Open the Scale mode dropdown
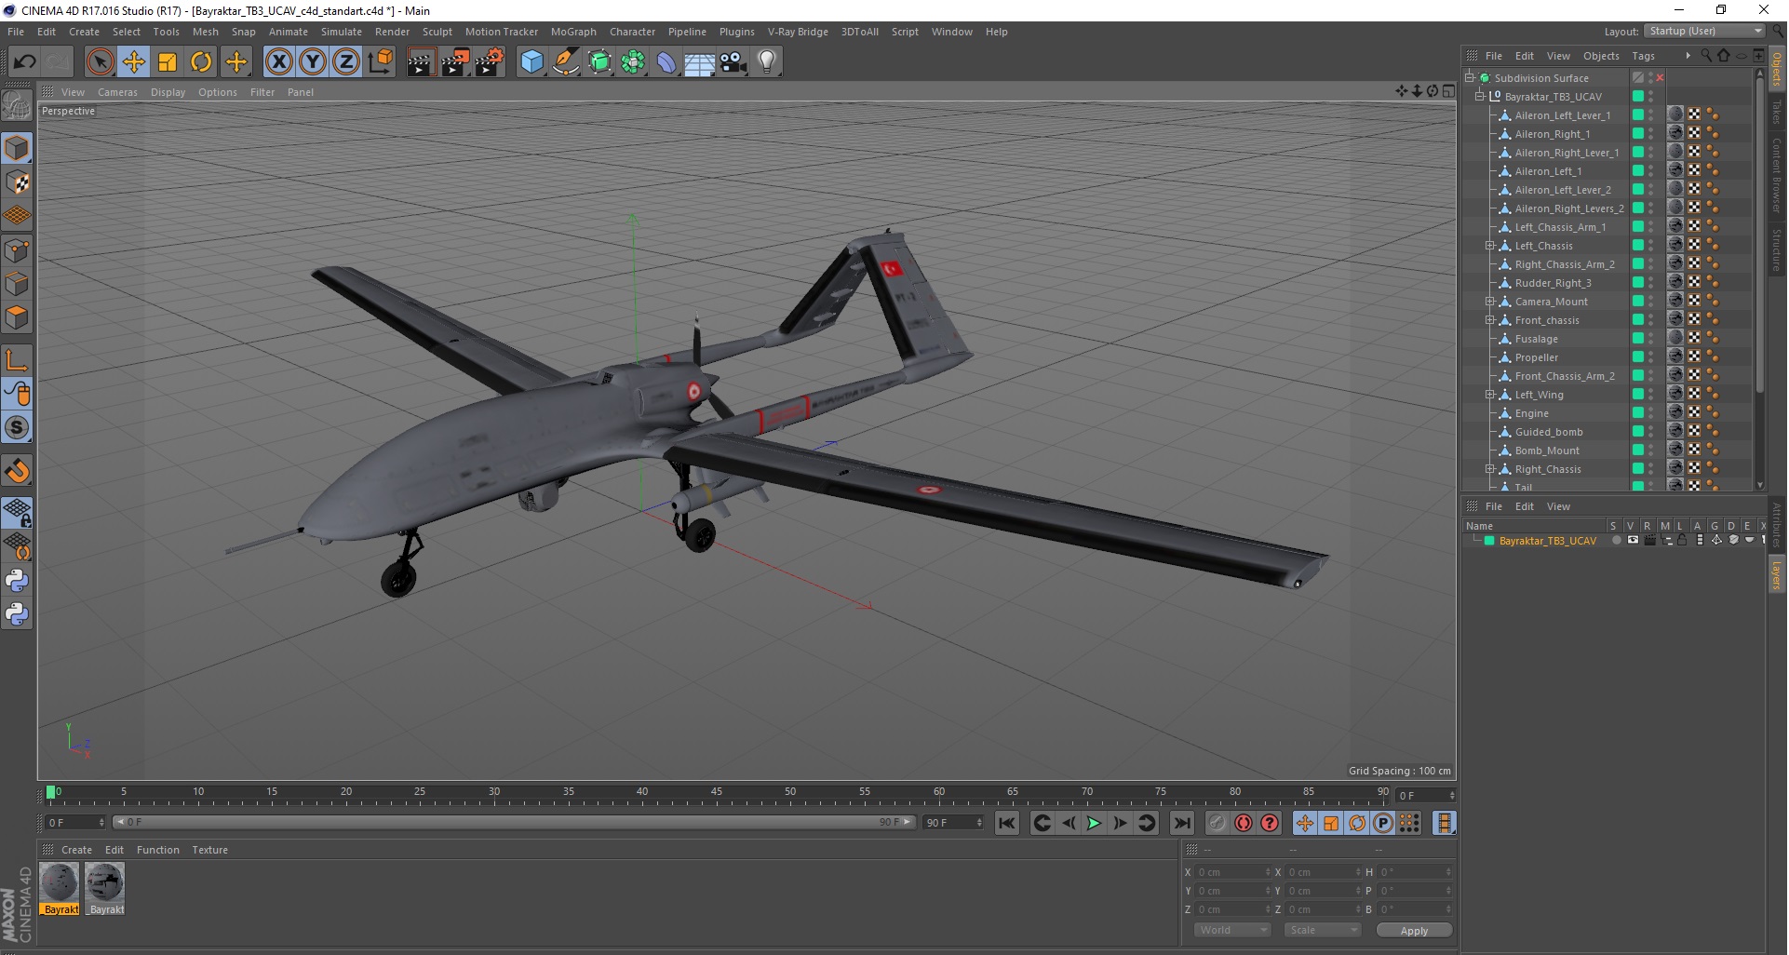Viewport: 1789px width, 955px height. (1322, 930)
